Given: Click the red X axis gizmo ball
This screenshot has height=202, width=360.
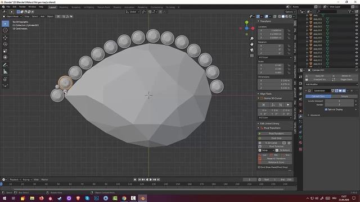Looking at the screenshot, I should [253, 29].
